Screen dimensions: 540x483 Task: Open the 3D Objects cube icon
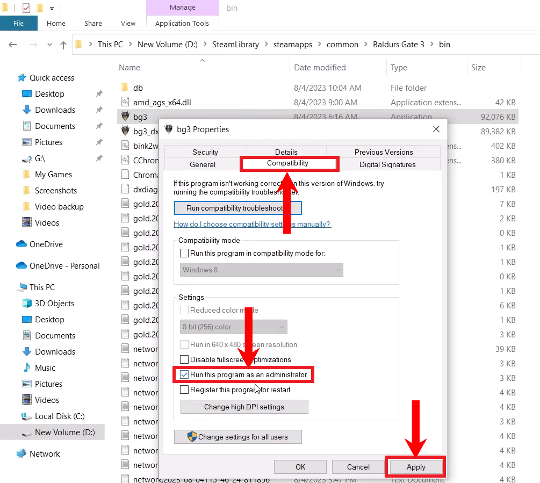point(27,304)
